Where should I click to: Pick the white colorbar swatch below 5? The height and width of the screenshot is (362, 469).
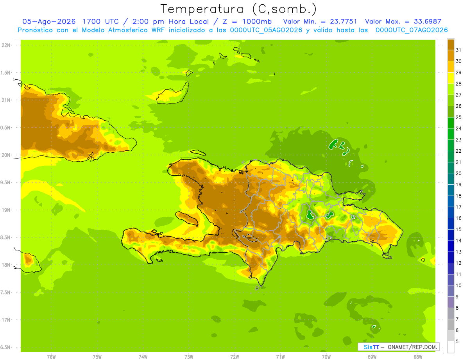[451, 347]
